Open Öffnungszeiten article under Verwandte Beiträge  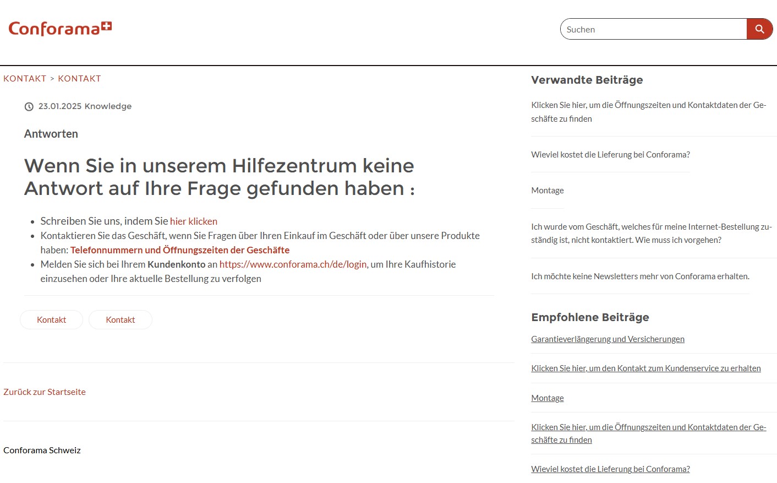[648, 112]
